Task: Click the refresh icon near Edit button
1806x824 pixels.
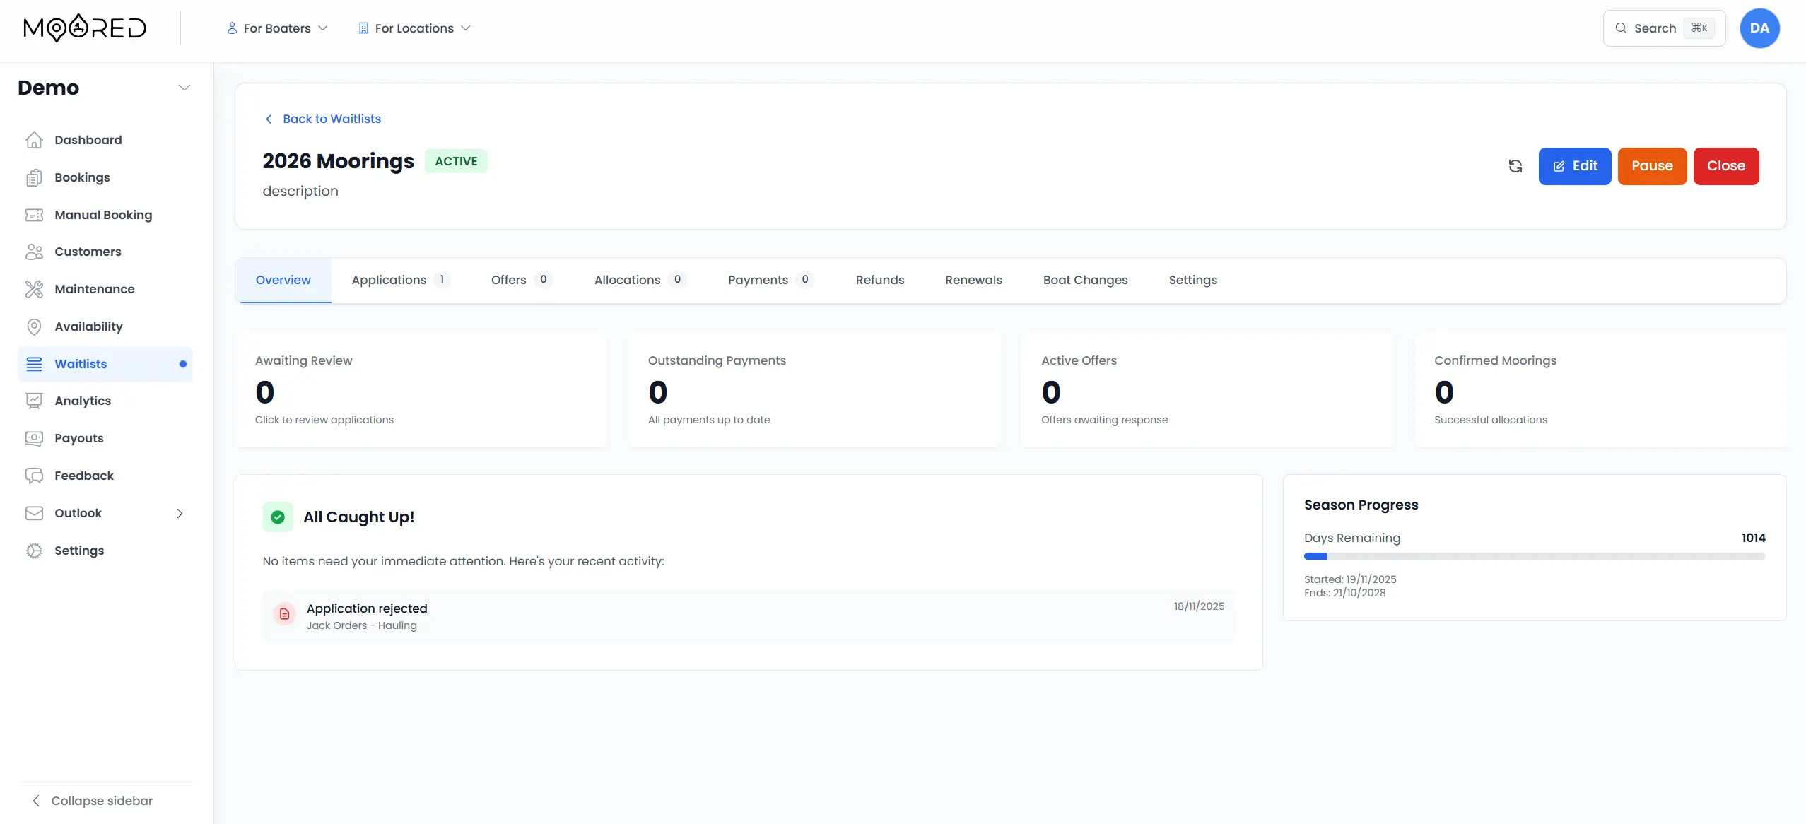Action: (x=1515, y=165)
